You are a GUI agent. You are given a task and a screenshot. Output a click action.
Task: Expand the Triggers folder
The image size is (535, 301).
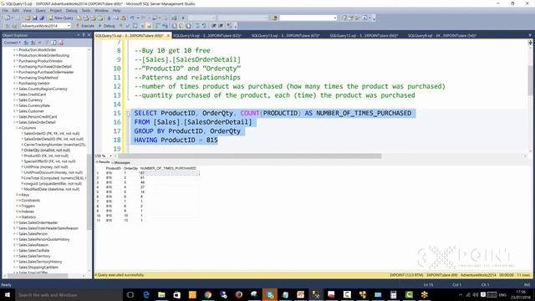point(17,206)
